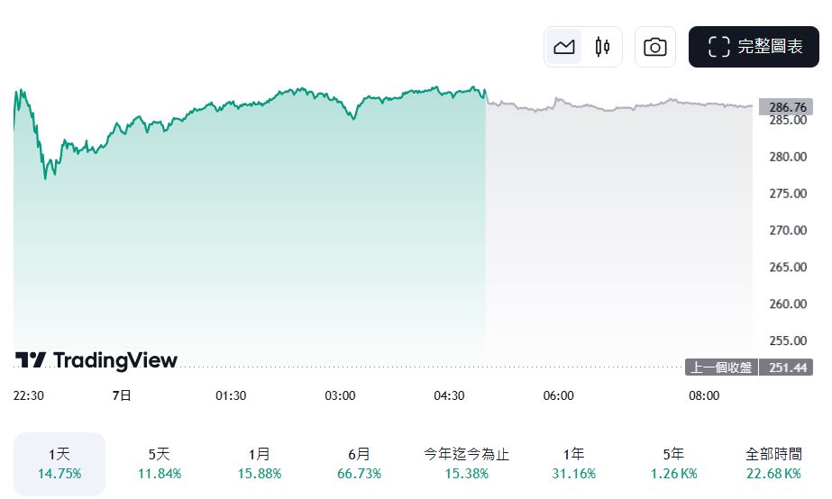Click the TradingView logo

[x=96, y=360]
